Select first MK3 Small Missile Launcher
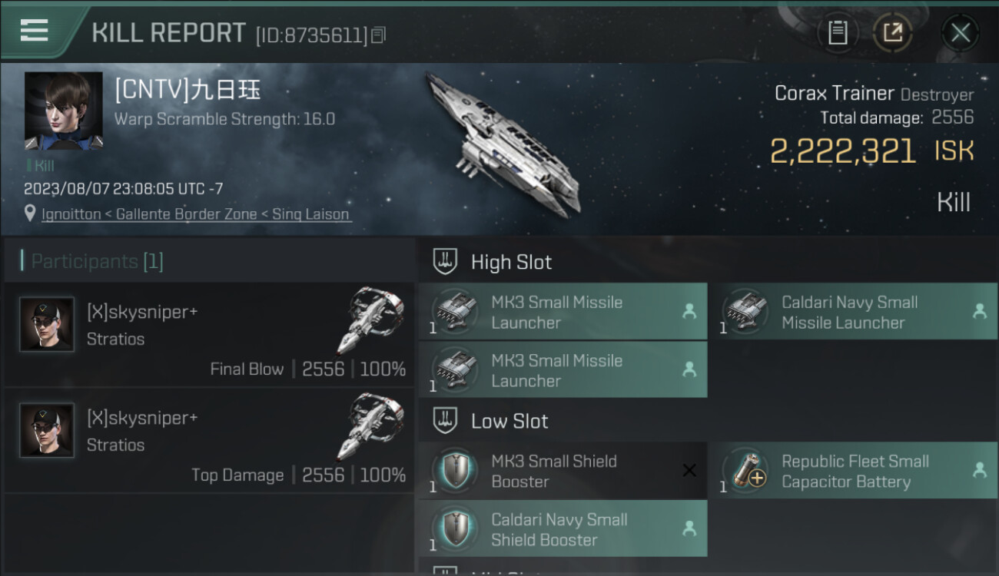Screen dimensions: 999x576 click(x=563, y=312)
